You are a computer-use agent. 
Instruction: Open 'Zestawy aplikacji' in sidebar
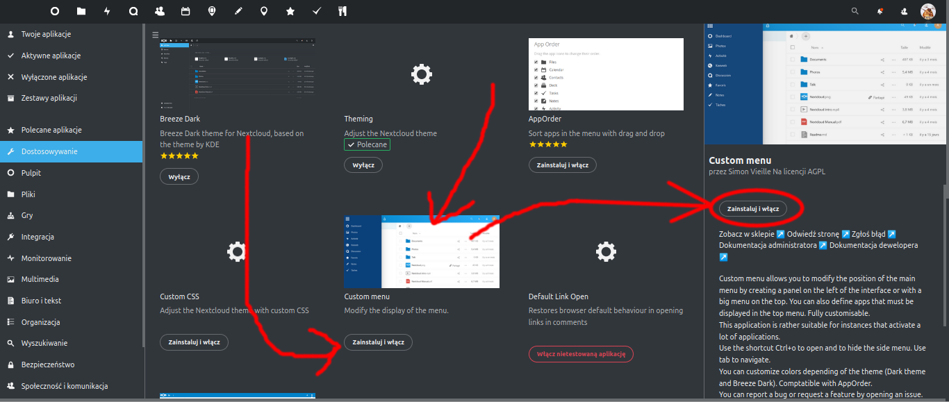coord(71,98)
